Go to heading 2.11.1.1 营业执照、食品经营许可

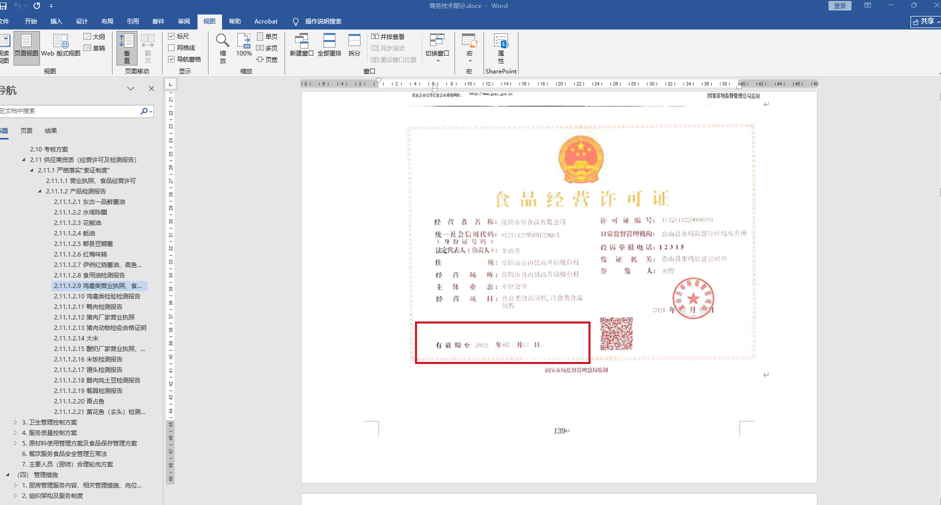coord(91,181)
